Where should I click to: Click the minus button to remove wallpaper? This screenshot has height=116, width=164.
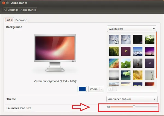[115, 89]
